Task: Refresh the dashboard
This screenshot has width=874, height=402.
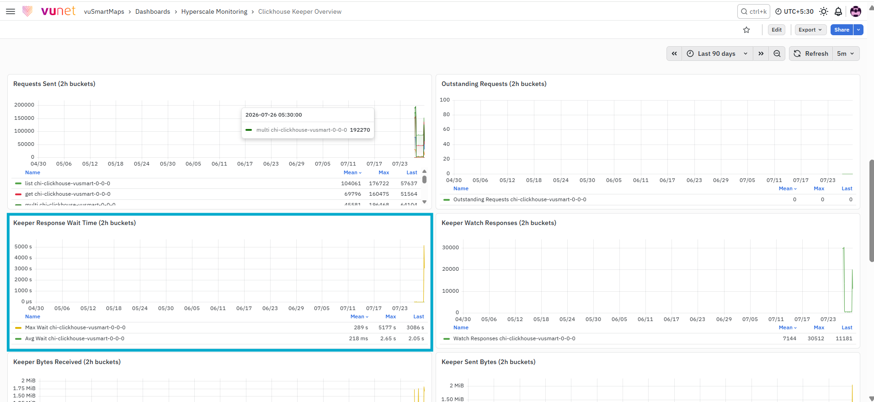Action: 811,54
